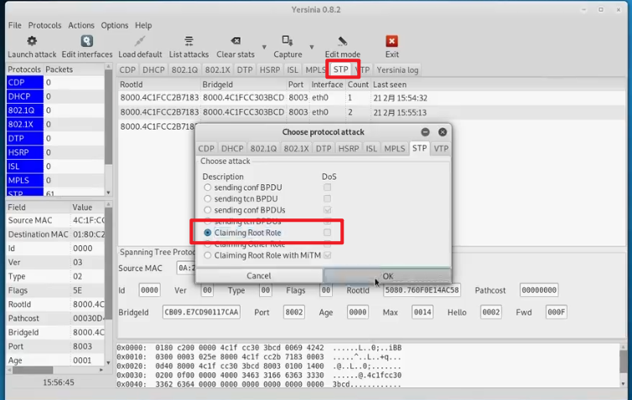Image resolution: width=632 pixels, height=400 pixels.
Task: Click the Launch attack gear icon
Action: [32, 41]
